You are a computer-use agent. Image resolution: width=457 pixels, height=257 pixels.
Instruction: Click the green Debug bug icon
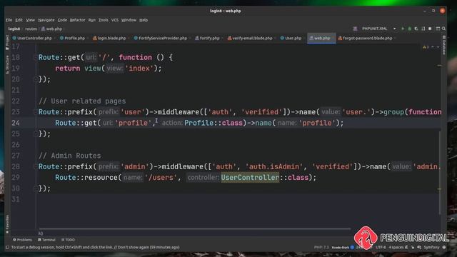(x=409, y=29)
